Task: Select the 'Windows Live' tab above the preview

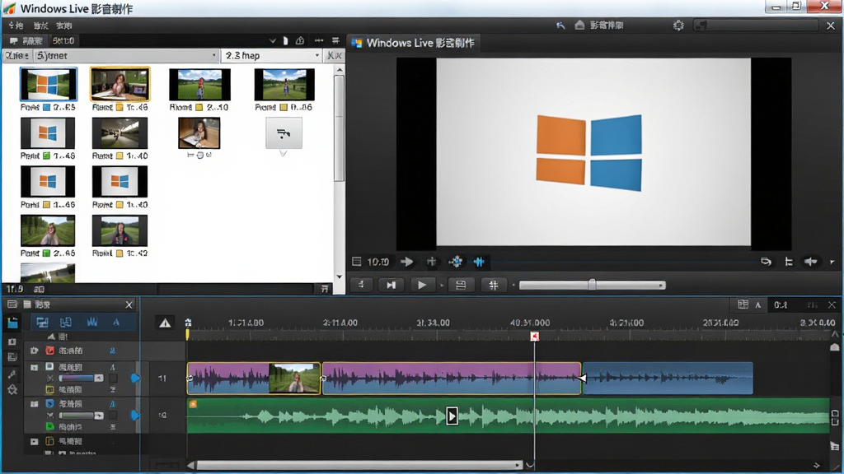Action: click(414, 43)
